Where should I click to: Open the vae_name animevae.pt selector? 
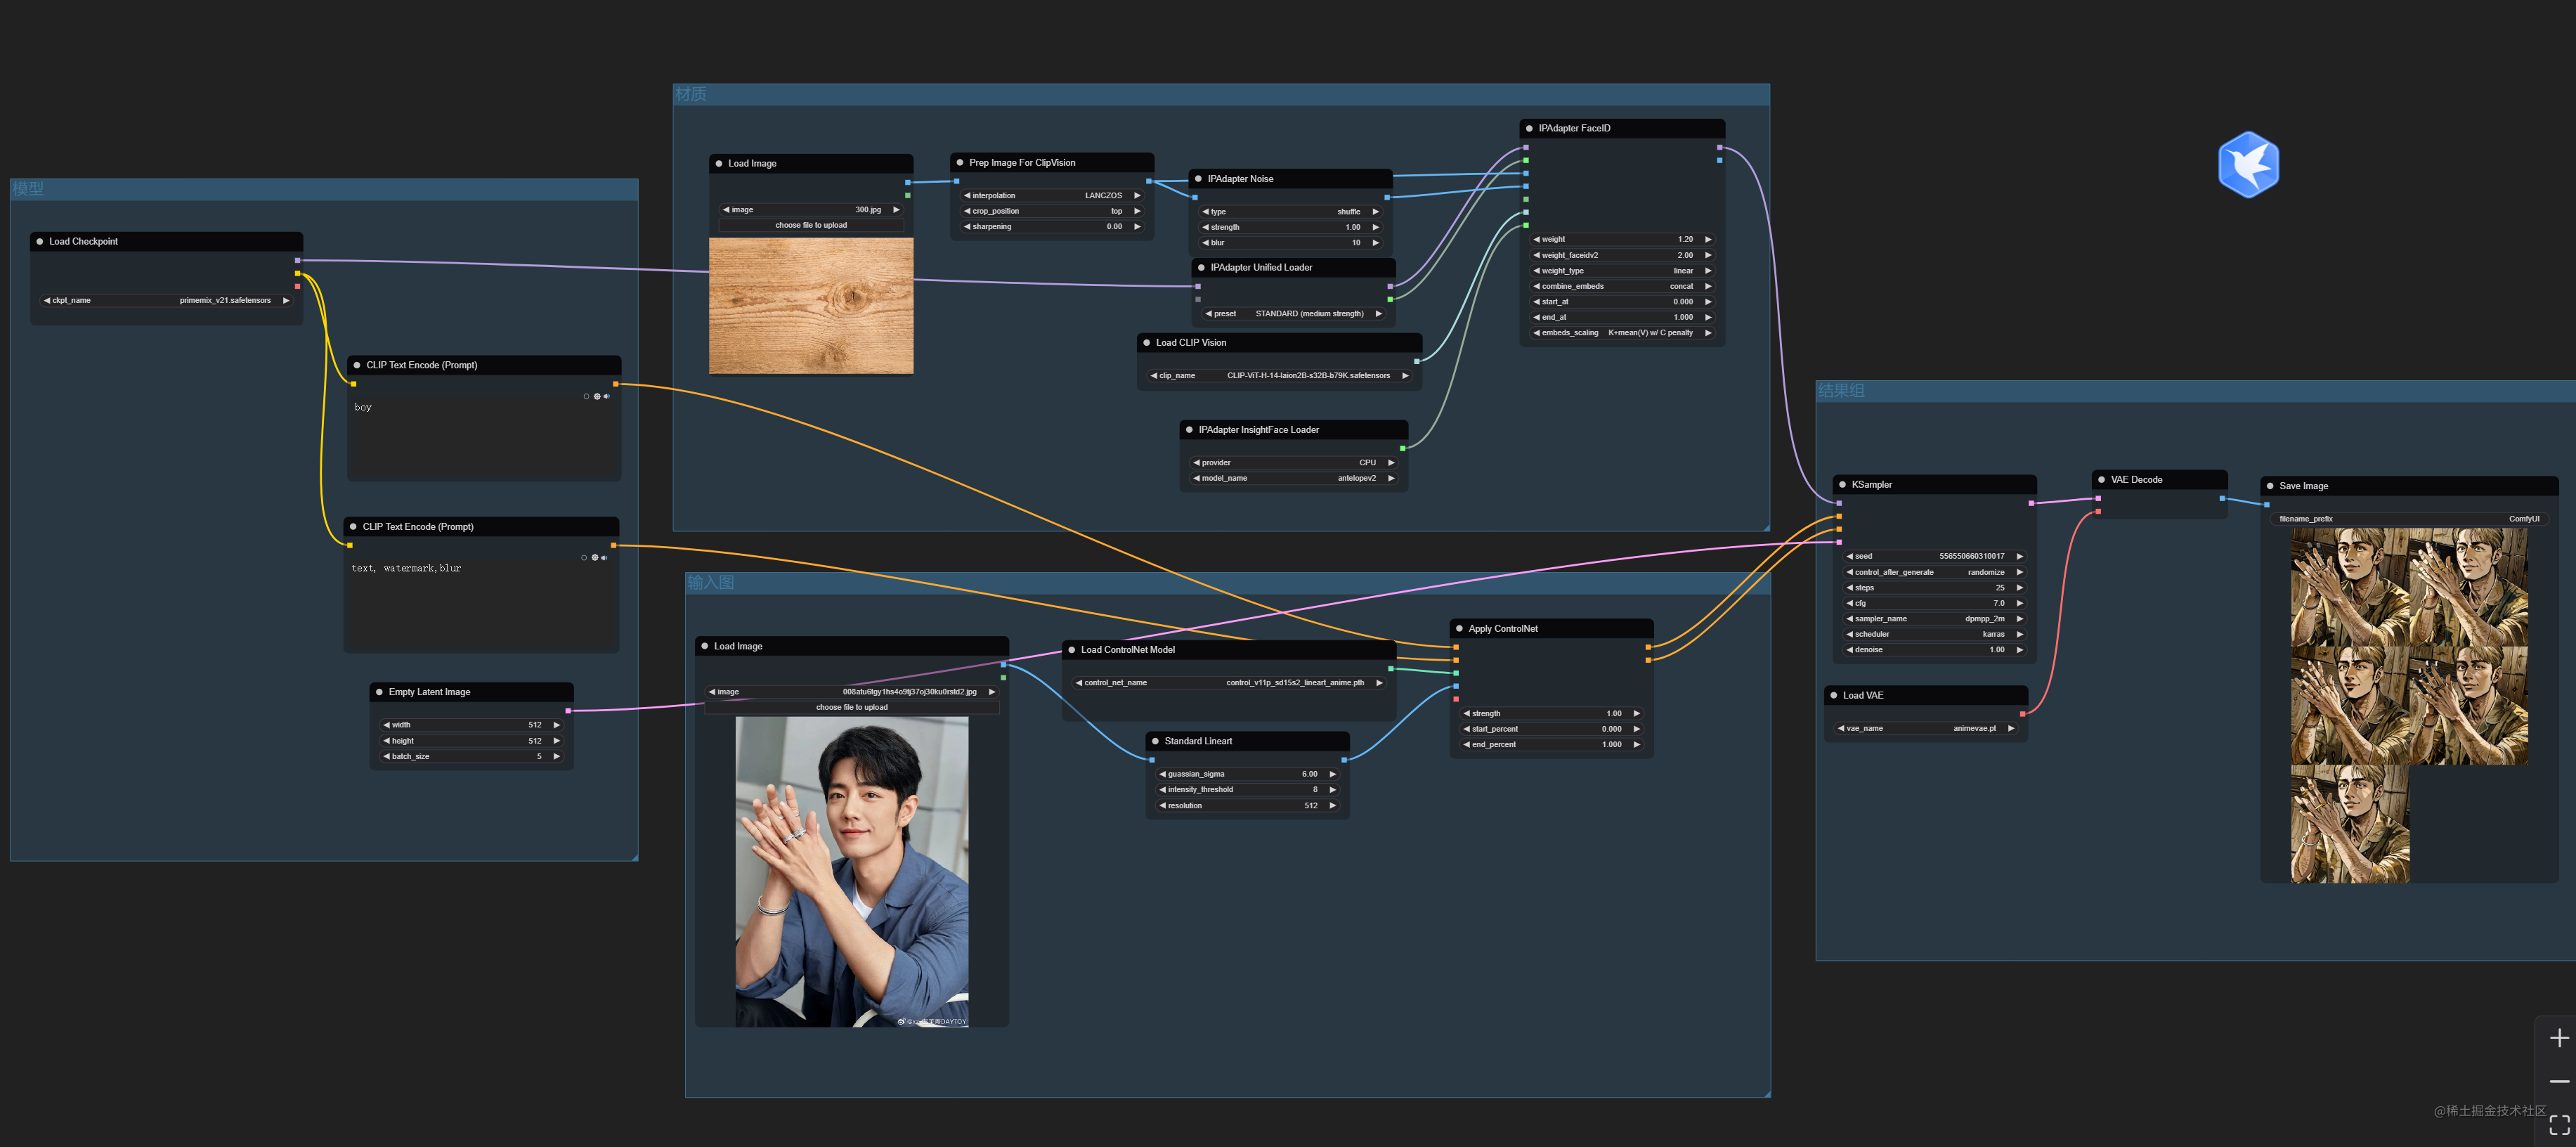(1925, 728)
